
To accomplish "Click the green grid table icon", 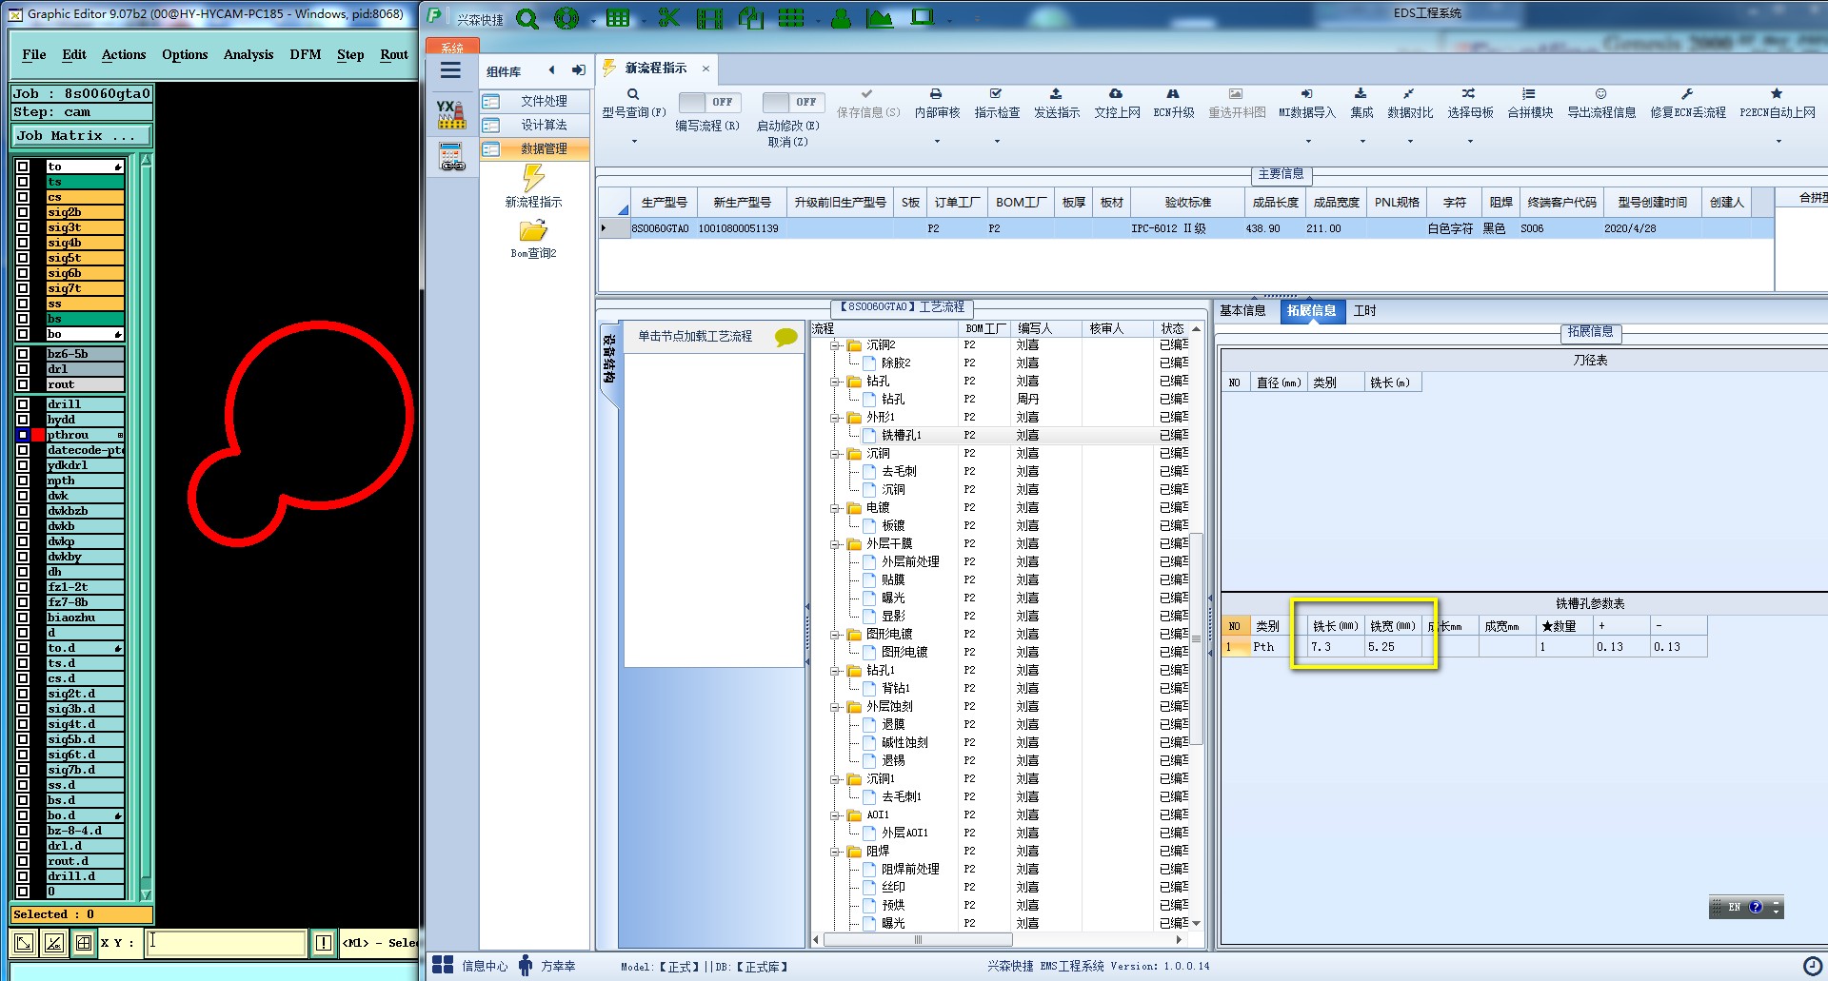I will coord(618,18).
